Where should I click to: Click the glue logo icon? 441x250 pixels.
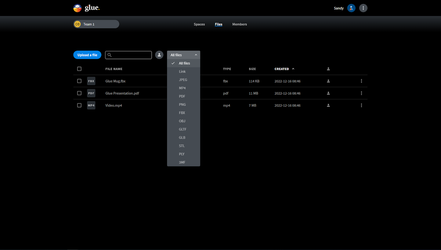[77, 8]
